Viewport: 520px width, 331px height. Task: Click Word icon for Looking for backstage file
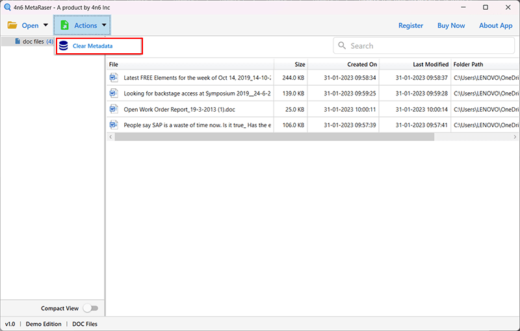(x=114, y=93)
